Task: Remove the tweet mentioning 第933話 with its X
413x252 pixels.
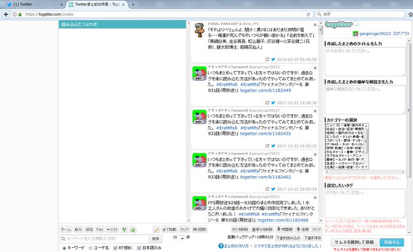Action: [x=315, y=155]
